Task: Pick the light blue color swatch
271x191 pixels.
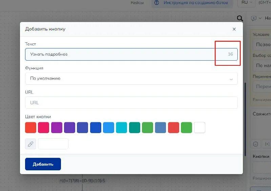Action: [108, 128]
